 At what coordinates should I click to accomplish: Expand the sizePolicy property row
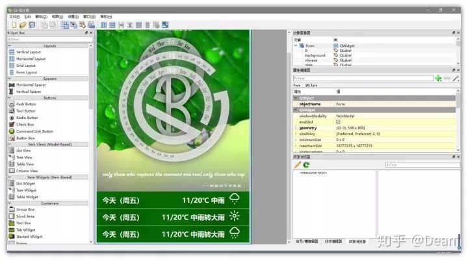(x=296, y=134)
